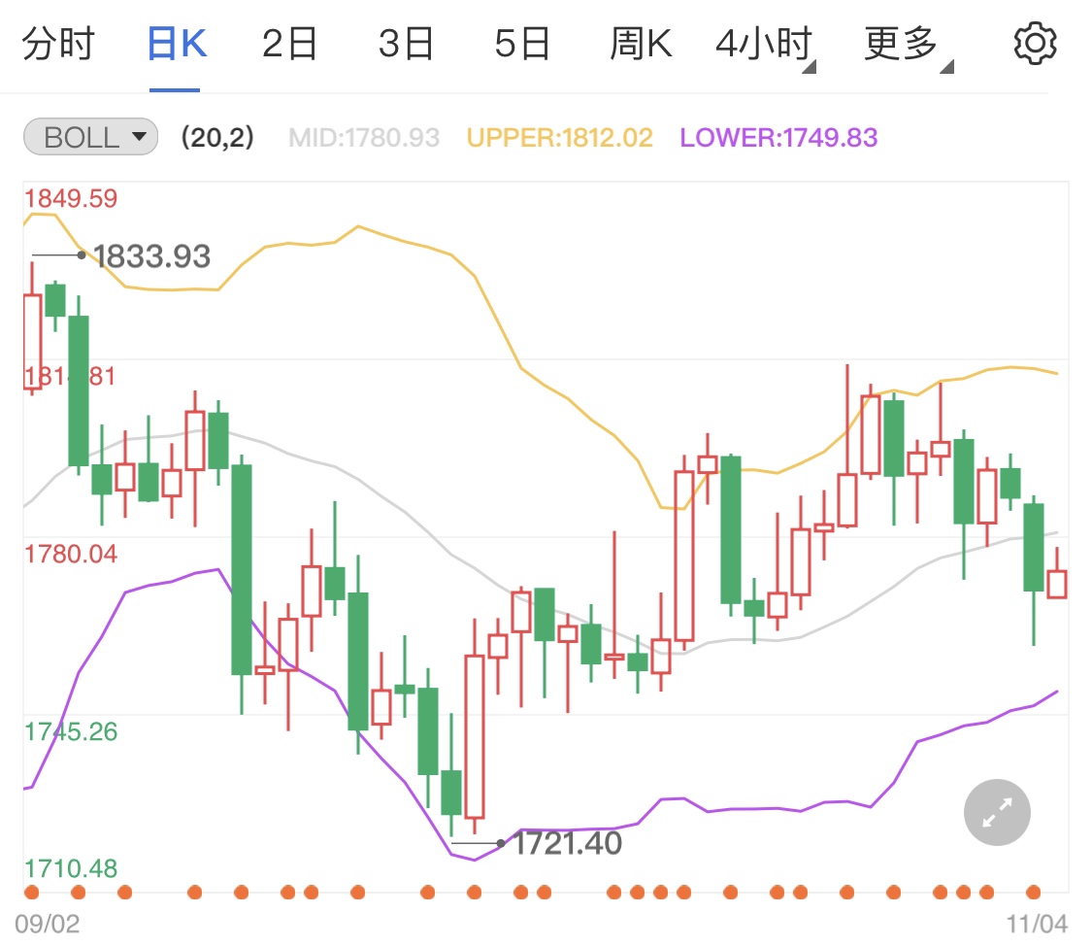Click the 1833.93 high price marker
Viewport: 1092px width, 947px height.
pos(151,255)
